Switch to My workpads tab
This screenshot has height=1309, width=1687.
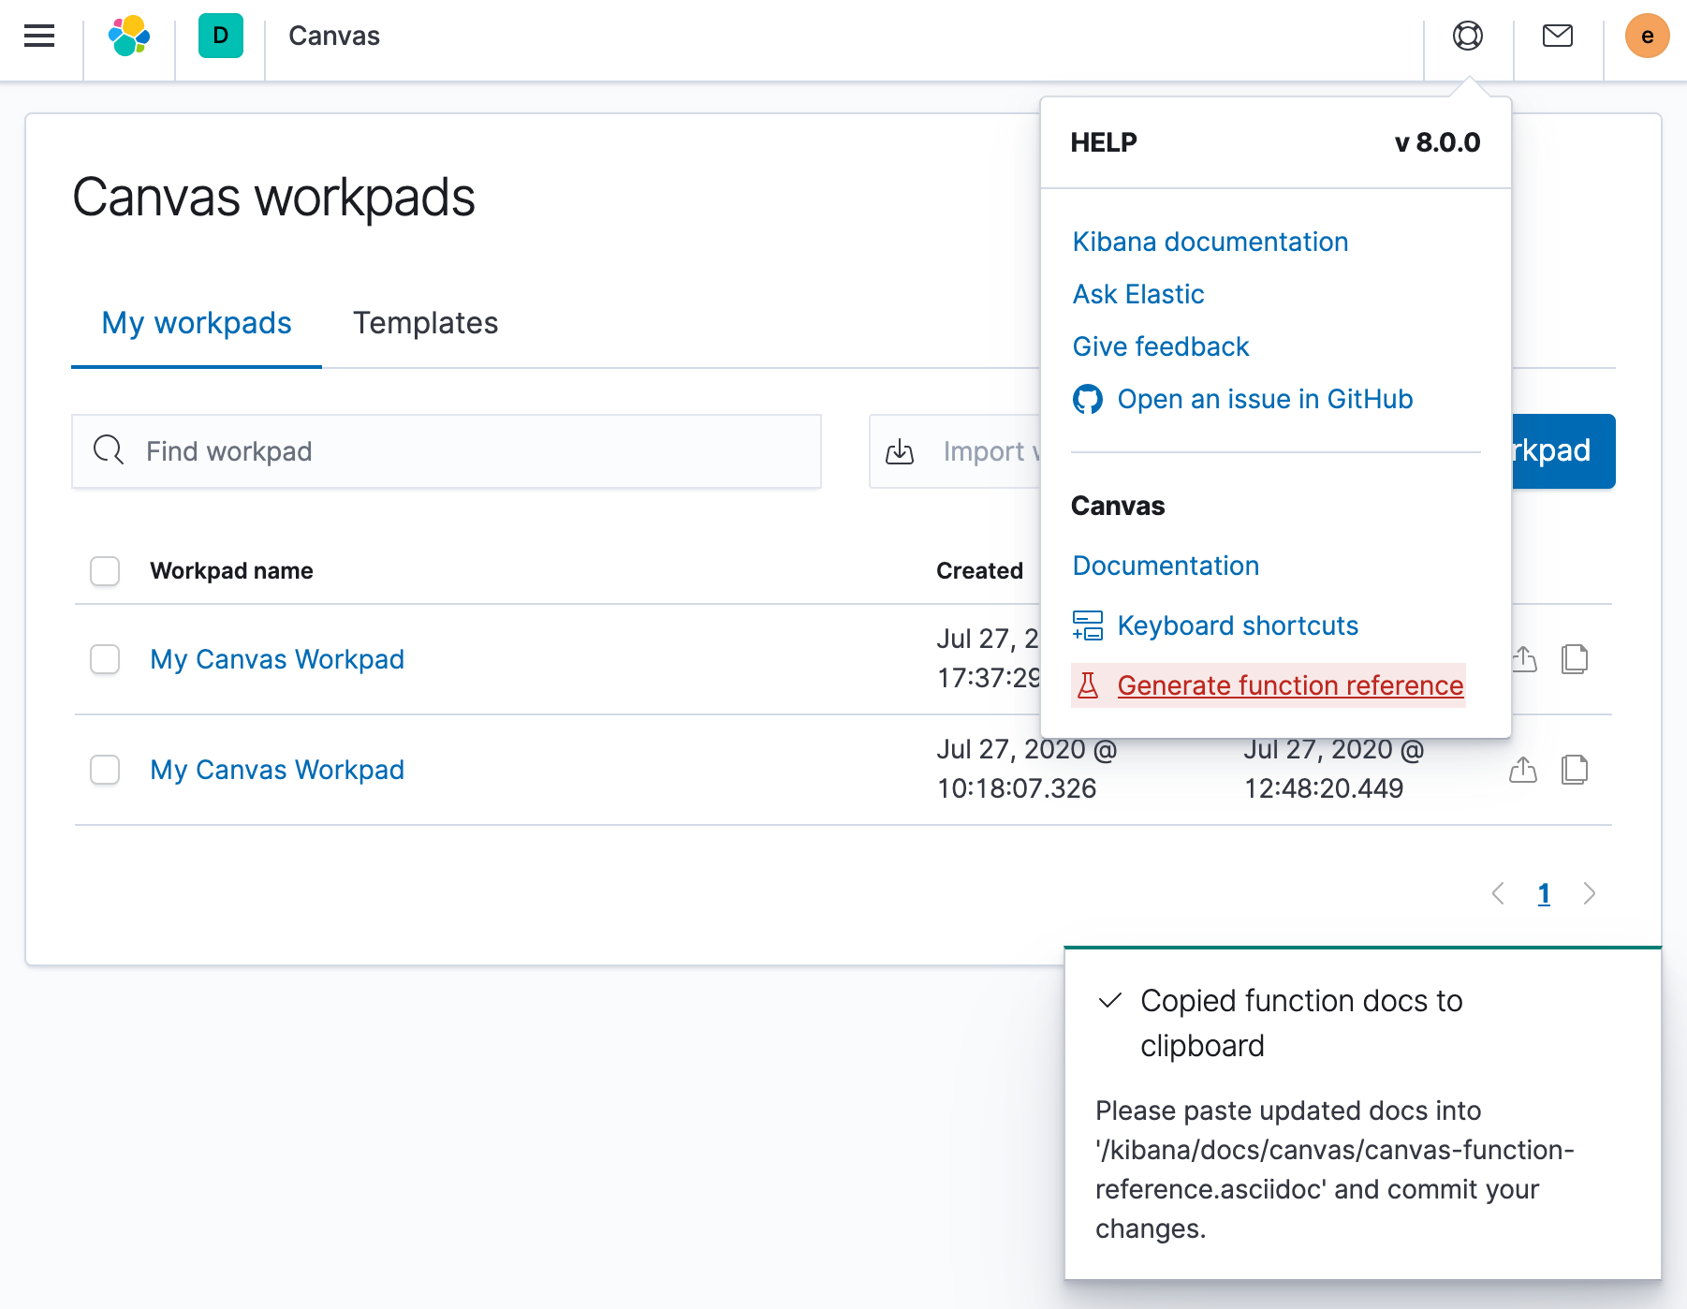coord(197,323)
